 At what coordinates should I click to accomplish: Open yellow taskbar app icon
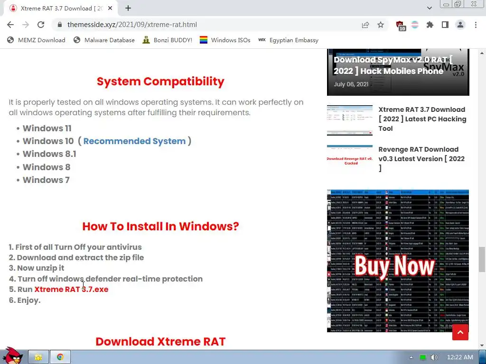[x=38, y=357]
